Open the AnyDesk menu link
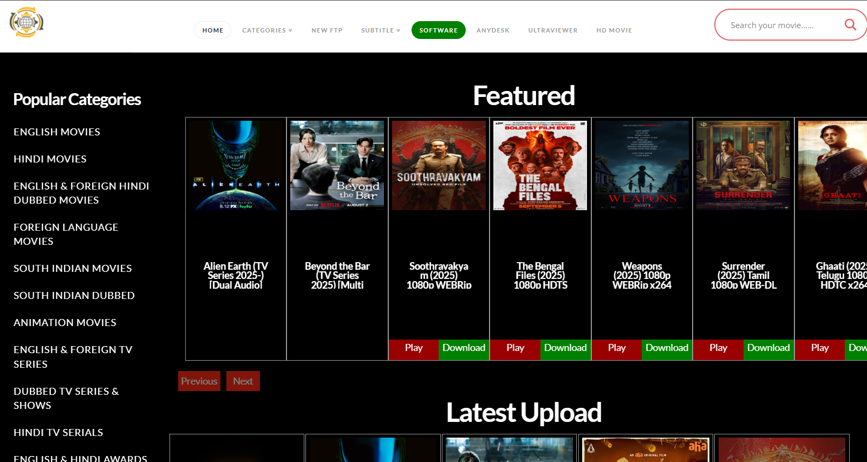Viewport: 867px width, 462px height. click(x=493, y=30)
